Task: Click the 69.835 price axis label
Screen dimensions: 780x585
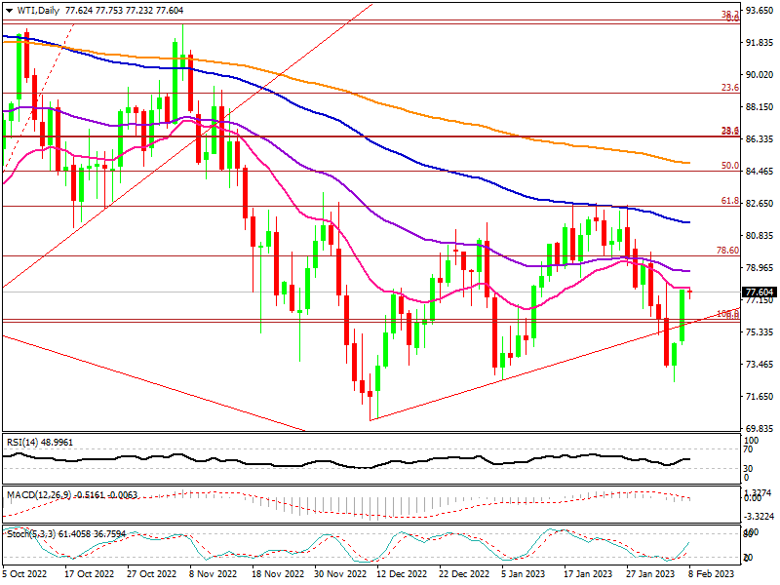Action: (760, 429)
